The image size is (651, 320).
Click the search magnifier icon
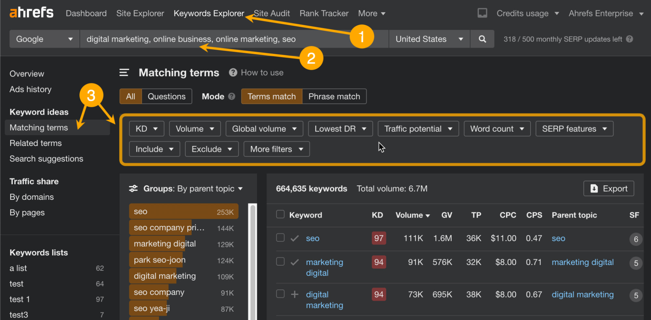pyautogui.click(x=482, y=39)
